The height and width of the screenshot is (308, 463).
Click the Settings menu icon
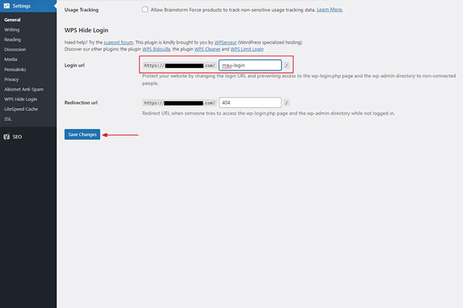(x=7, y=6)
